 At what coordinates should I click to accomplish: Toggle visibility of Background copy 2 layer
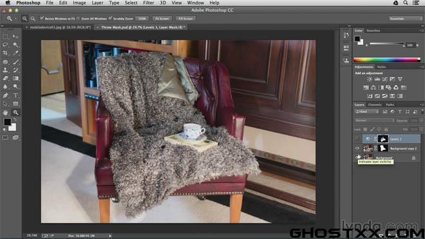pos(357,148)
